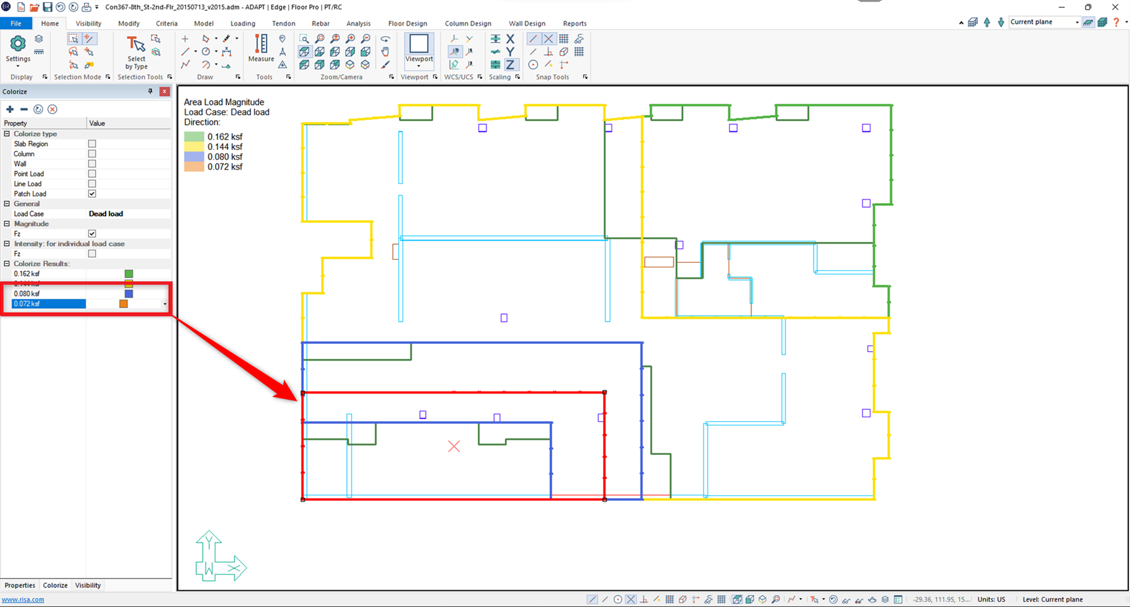Click the Measure tool icon
Viewport: 1130px width, 607px height.
(x=261, y=48)
